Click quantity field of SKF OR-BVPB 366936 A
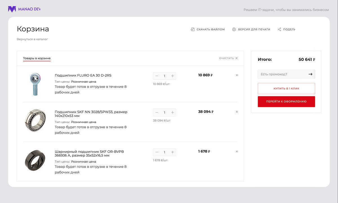The image size is (338, 203). click(x=165, y=152)
